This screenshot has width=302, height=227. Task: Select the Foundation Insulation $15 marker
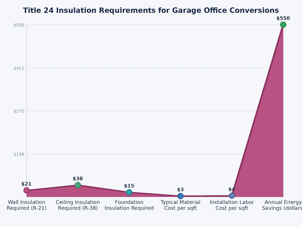point(129,192)
